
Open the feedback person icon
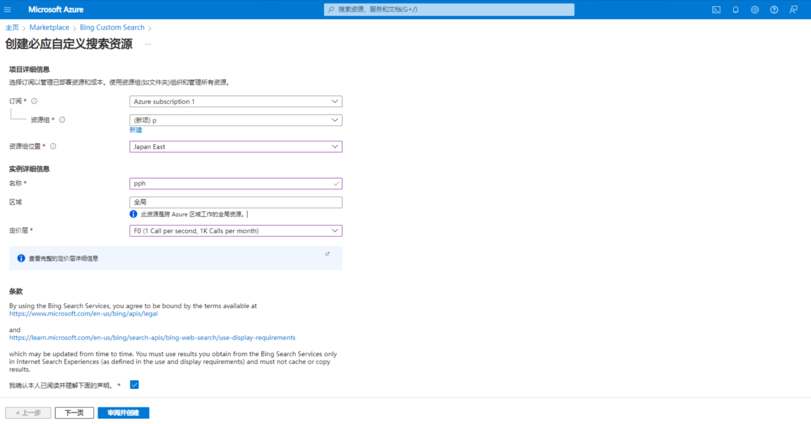pyautogui.click(x=794, y=9)
